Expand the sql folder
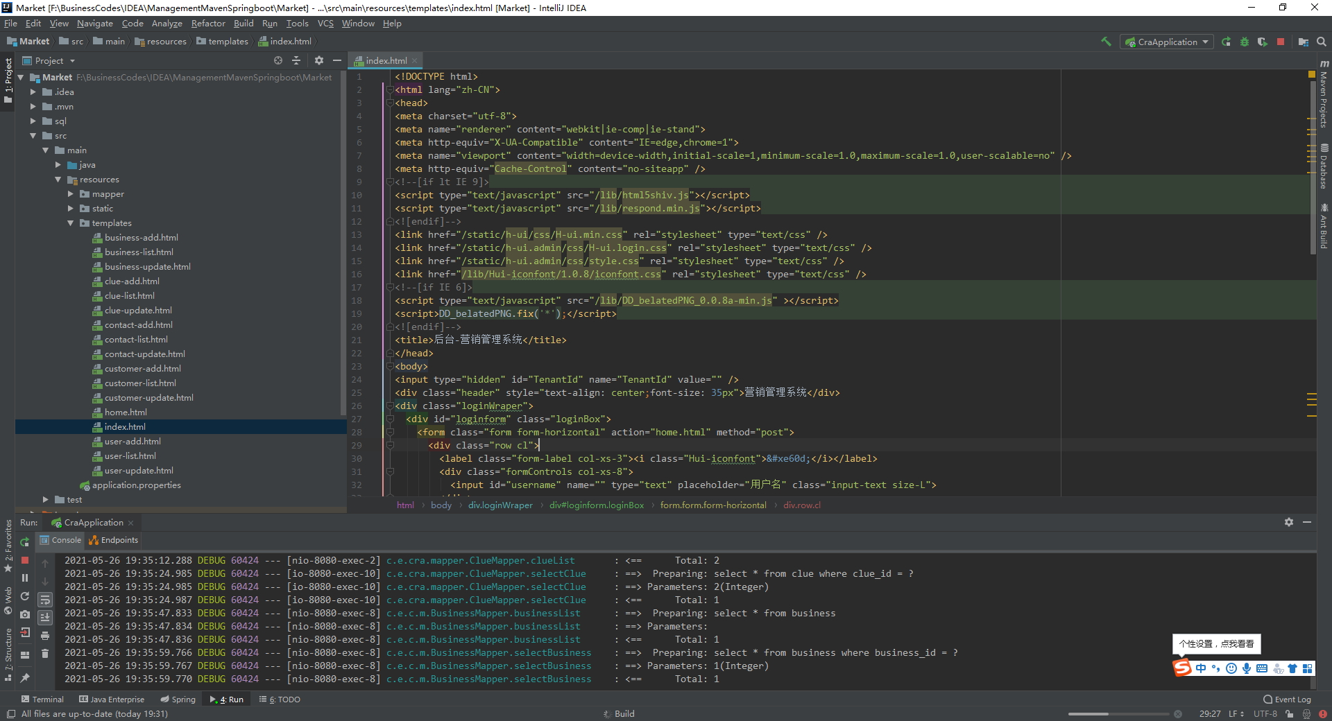The width and height of the screenshot is (1332, 721). (33, 121)
